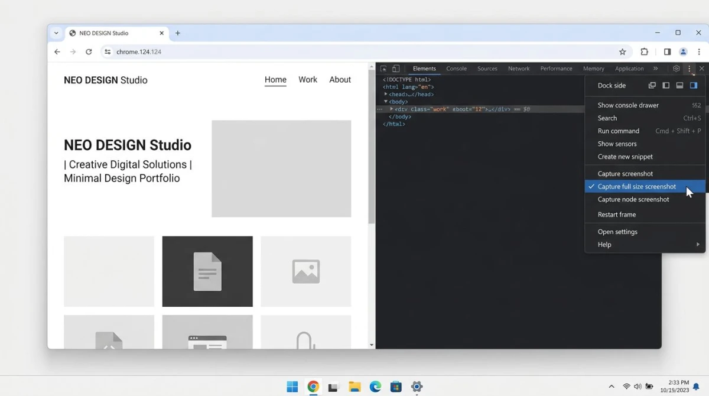
Task: Open the volume control in system tray
Action: tap(638, 387)
